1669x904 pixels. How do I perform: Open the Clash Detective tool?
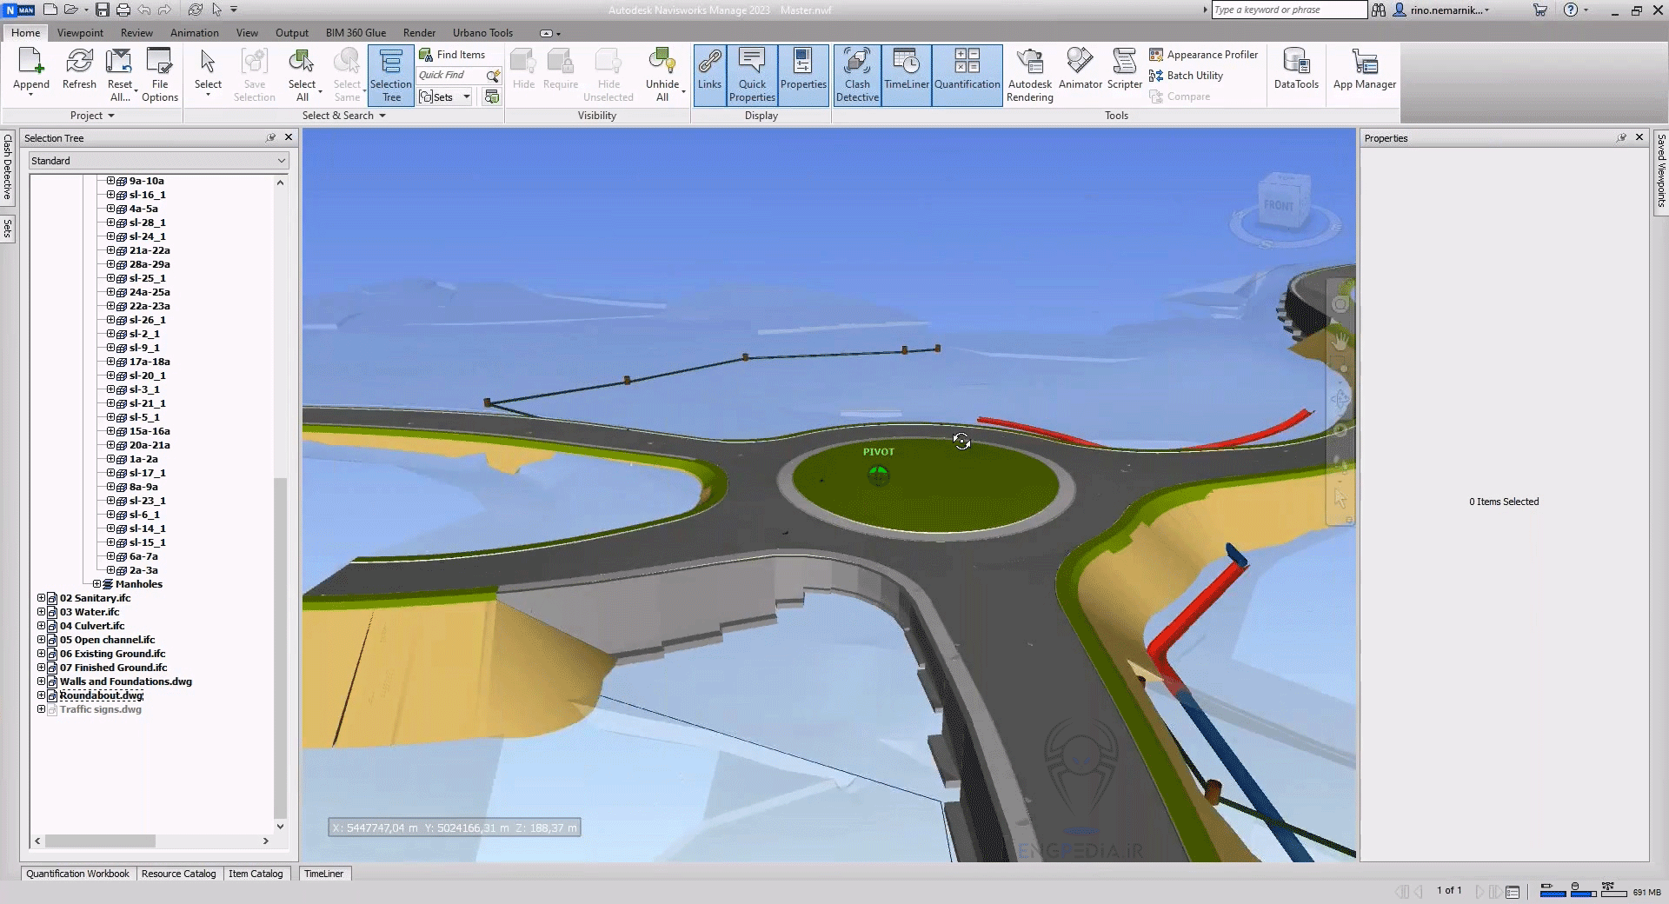pos(857,75)
